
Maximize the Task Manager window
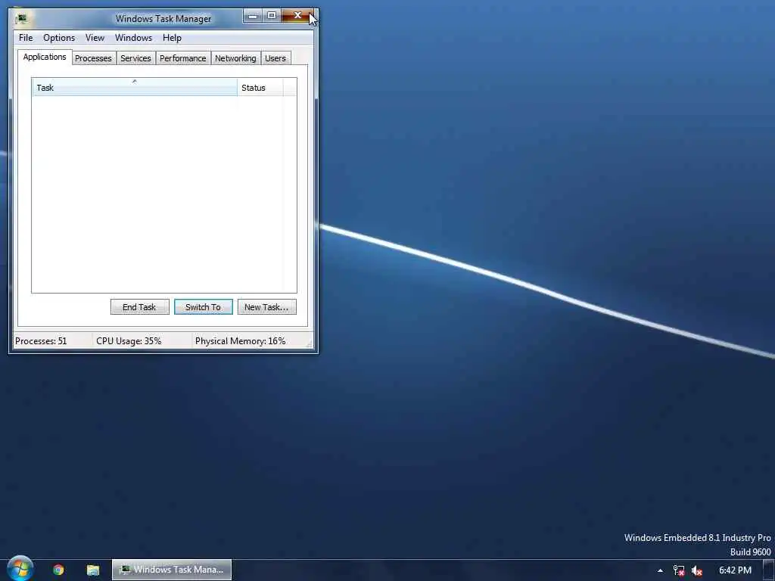pyautogui.click(x=272, y=16)
